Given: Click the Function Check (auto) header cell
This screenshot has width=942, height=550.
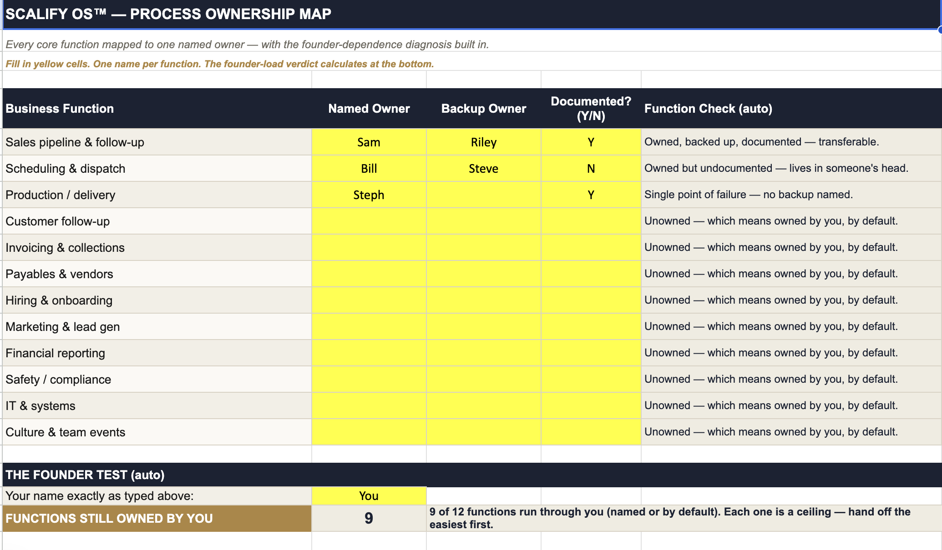Looking at the screenshot, I should [791, 109].
